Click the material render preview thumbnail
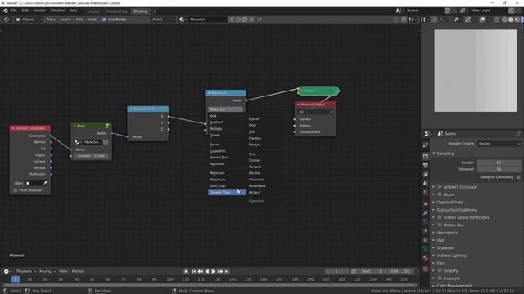The image size is (524, 294). (475, 71)
